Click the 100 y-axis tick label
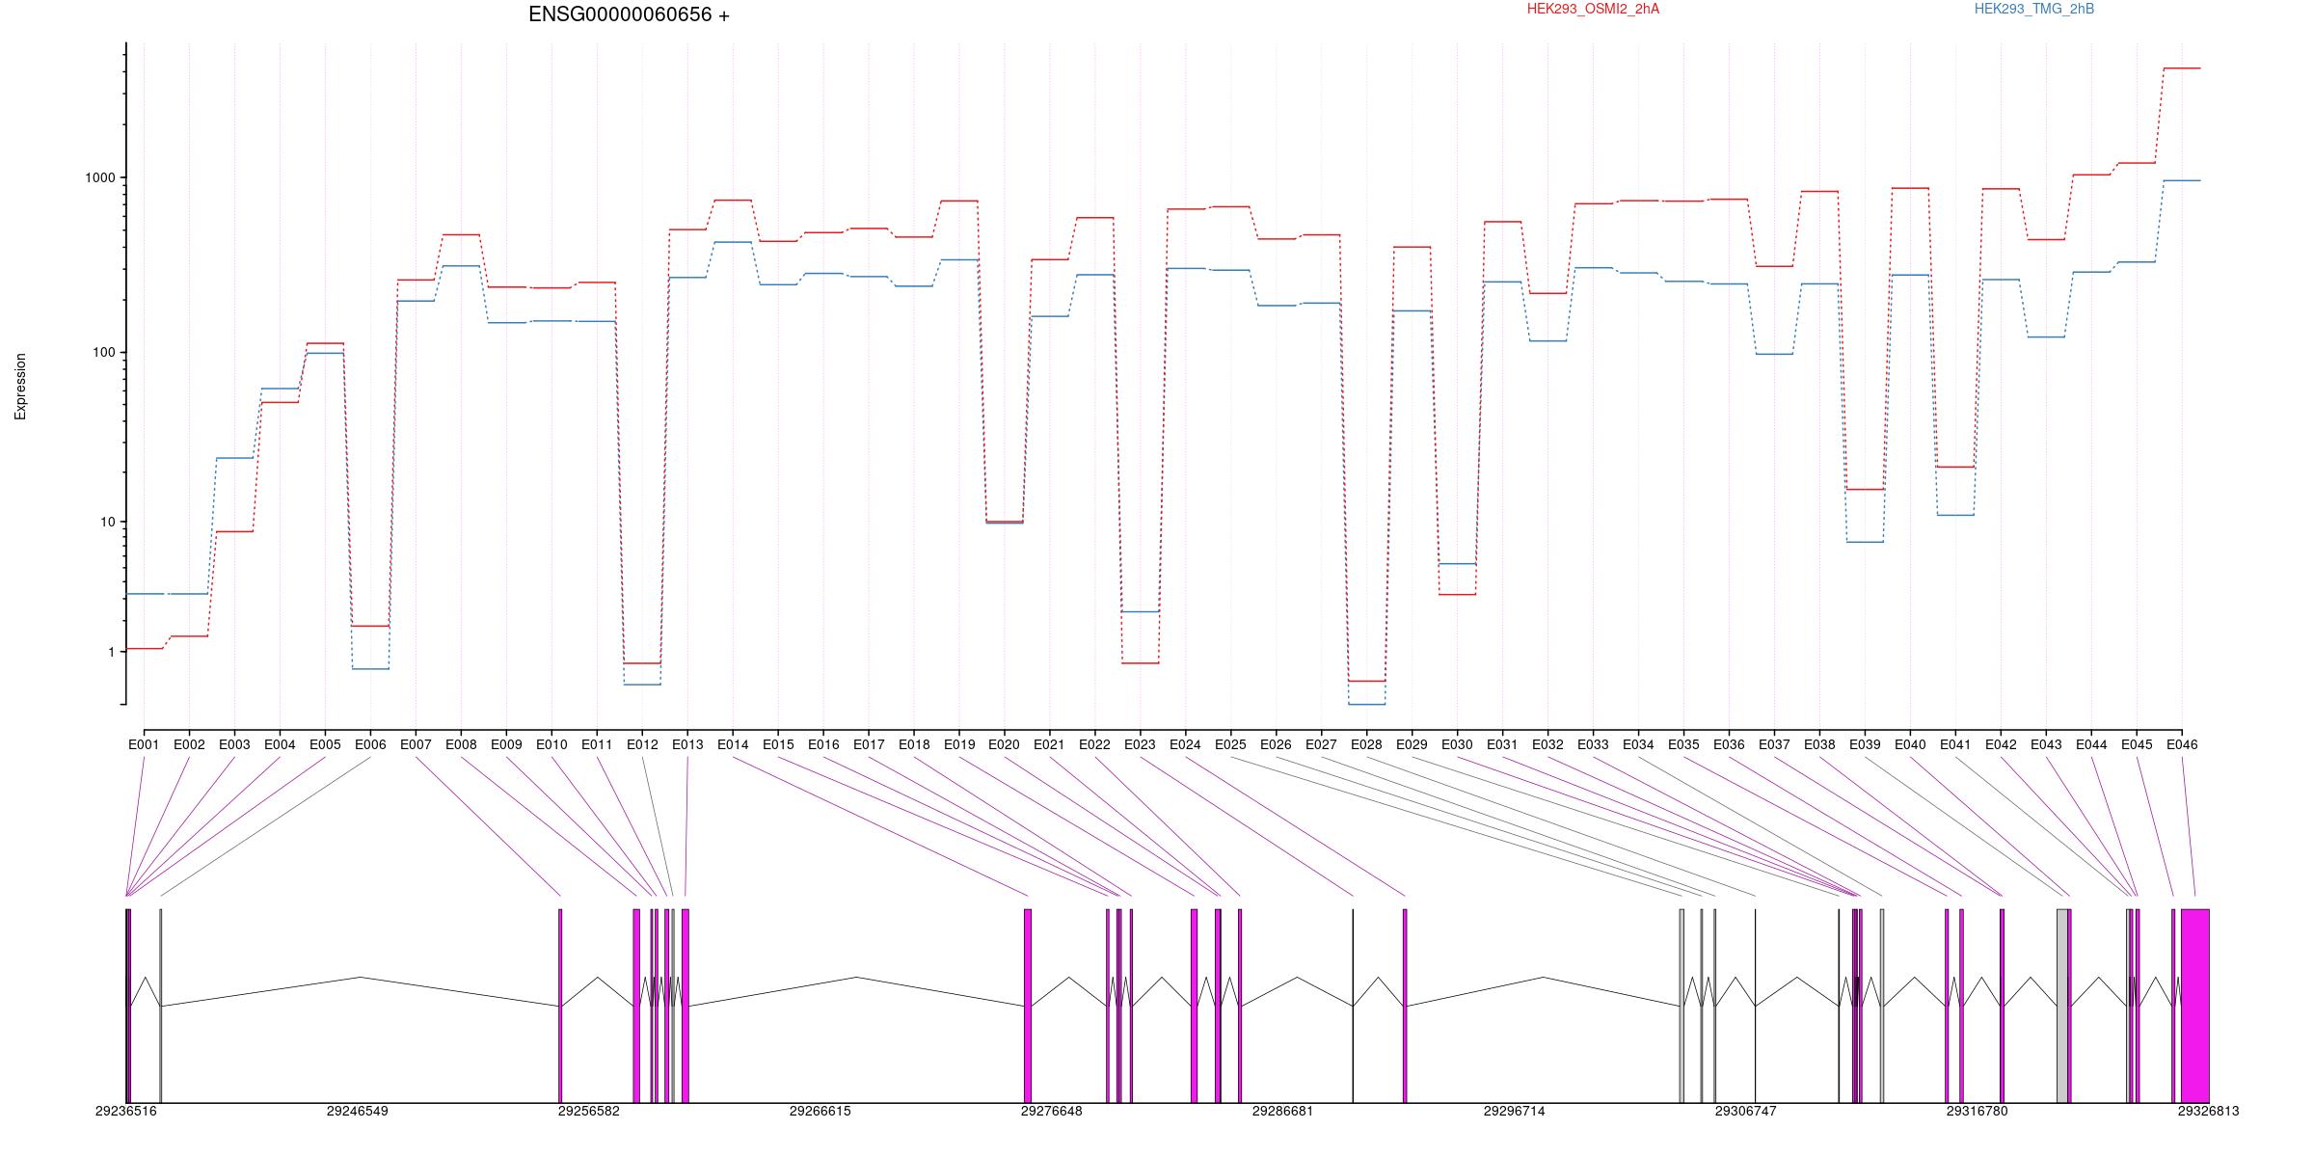 [x=104, y=353]
